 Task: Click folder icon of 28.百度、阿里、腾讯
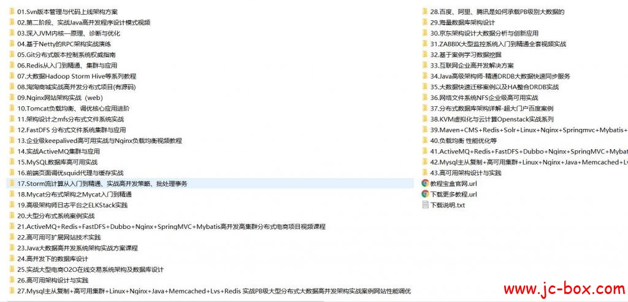click(425, 12)
